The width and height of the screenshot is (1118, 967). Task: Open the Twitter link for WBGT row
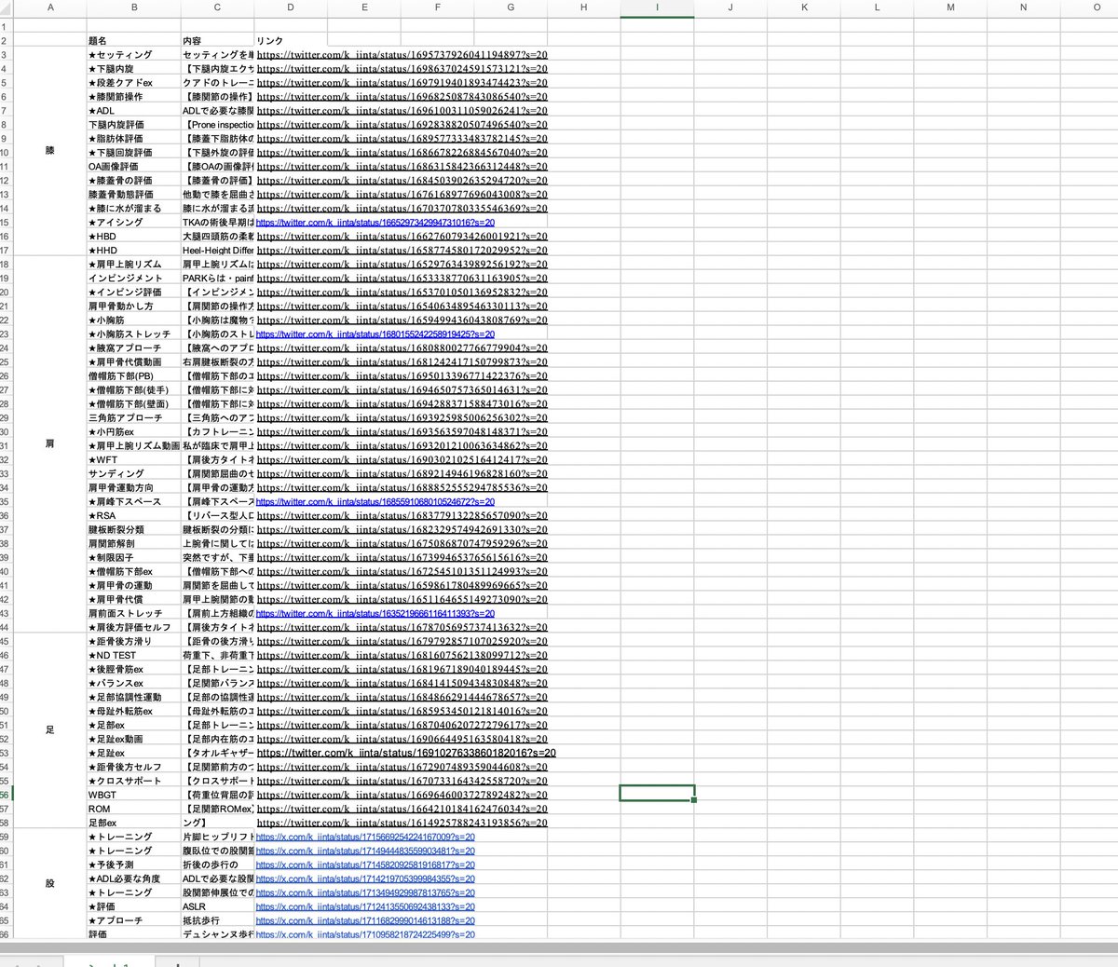tap(402, 795)
